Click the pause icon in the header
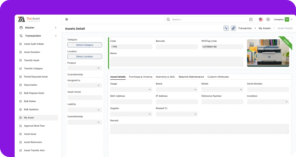296x157 pixels. pos(268,19)
